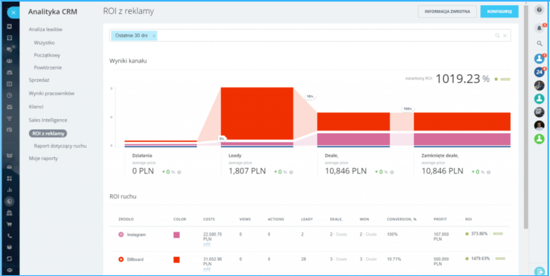Click the pink Instagram color swatch

pos(176,235)
